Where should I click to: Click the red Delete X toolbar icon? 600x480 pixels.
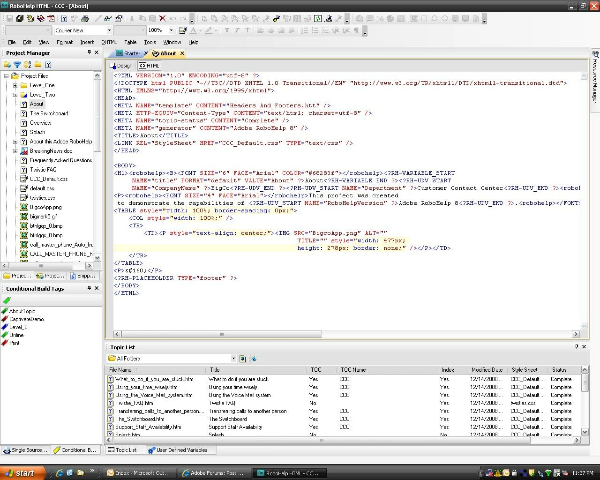(x=162, y=19)
